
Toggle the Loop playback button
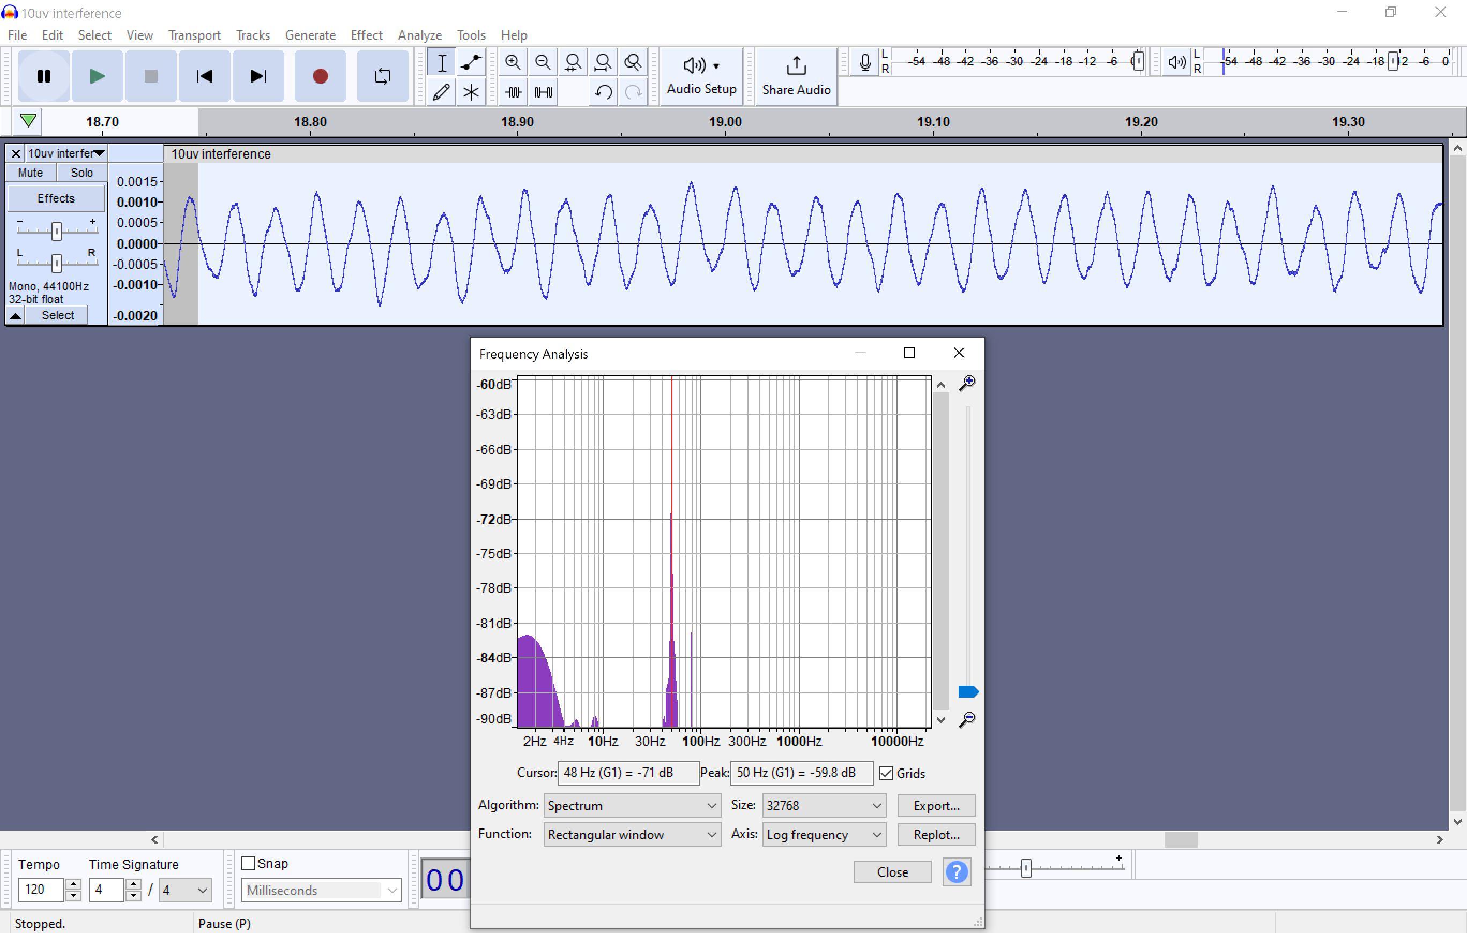click(383, 76)
